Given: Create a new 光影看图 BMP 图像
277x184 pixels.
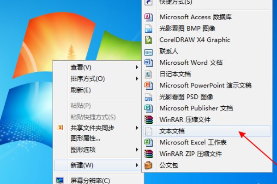Looking at the screenshot, I should pos(207,29).
